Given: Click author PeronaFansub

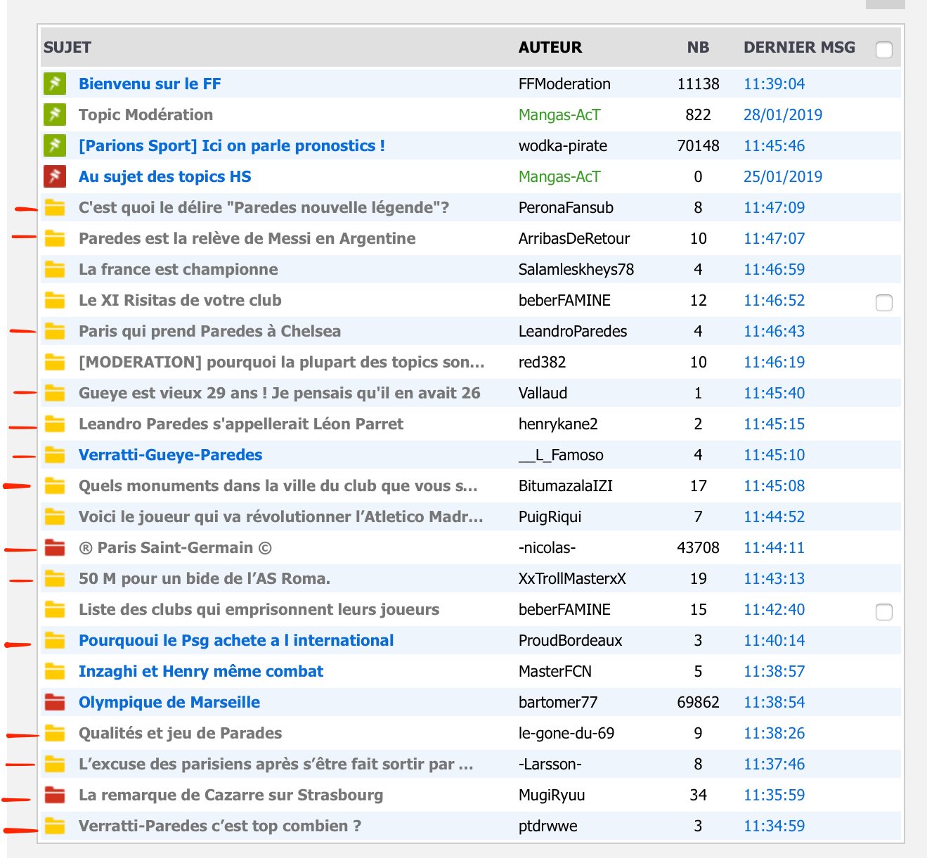Looking at the screenshot, I should 566,207.
